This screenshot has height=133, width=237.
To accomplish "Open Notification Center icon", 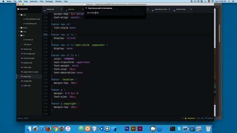I will coord(233,1).
